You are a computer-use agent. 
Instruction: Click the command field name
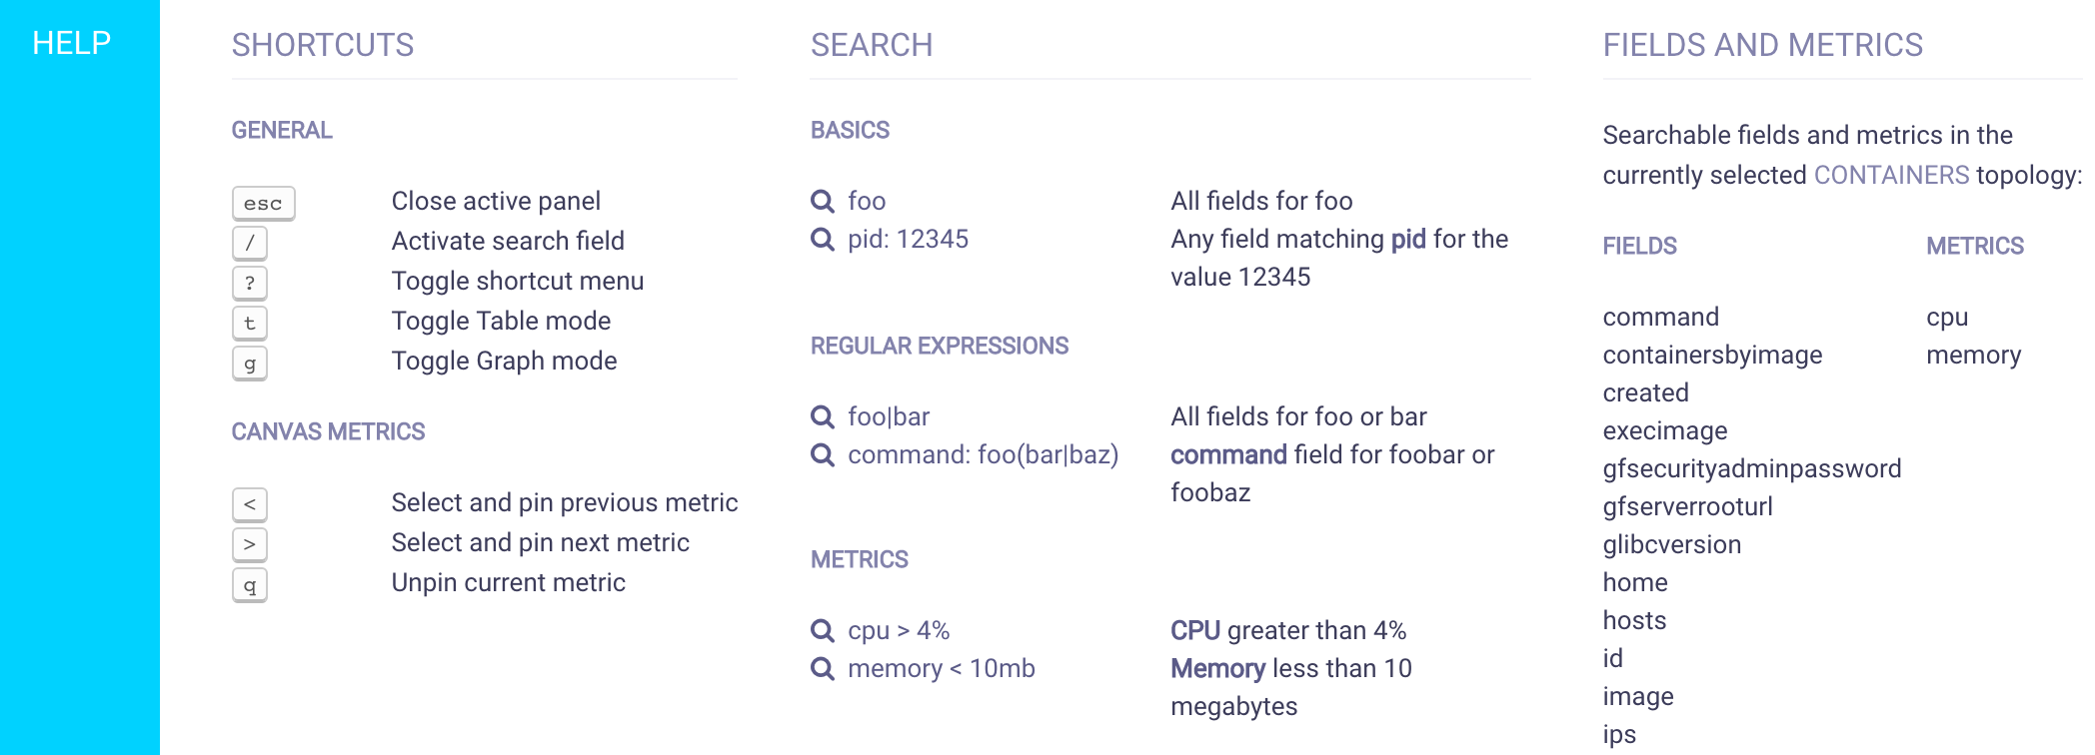[1660, 317]
